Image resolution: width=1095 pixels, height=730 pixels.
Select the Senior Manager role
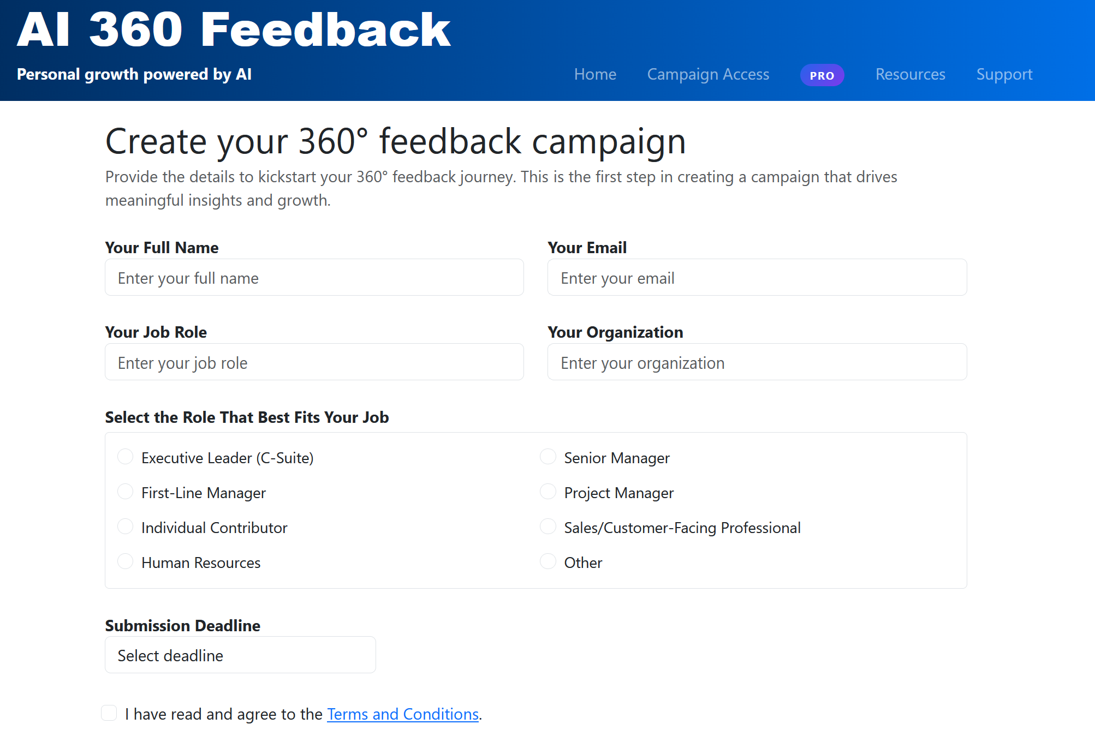click(547, 457)
